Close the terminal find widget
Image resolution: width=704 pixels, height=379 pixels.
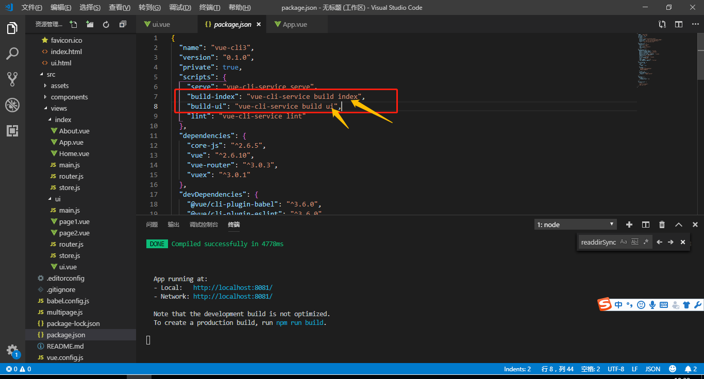tap(683, 242)
